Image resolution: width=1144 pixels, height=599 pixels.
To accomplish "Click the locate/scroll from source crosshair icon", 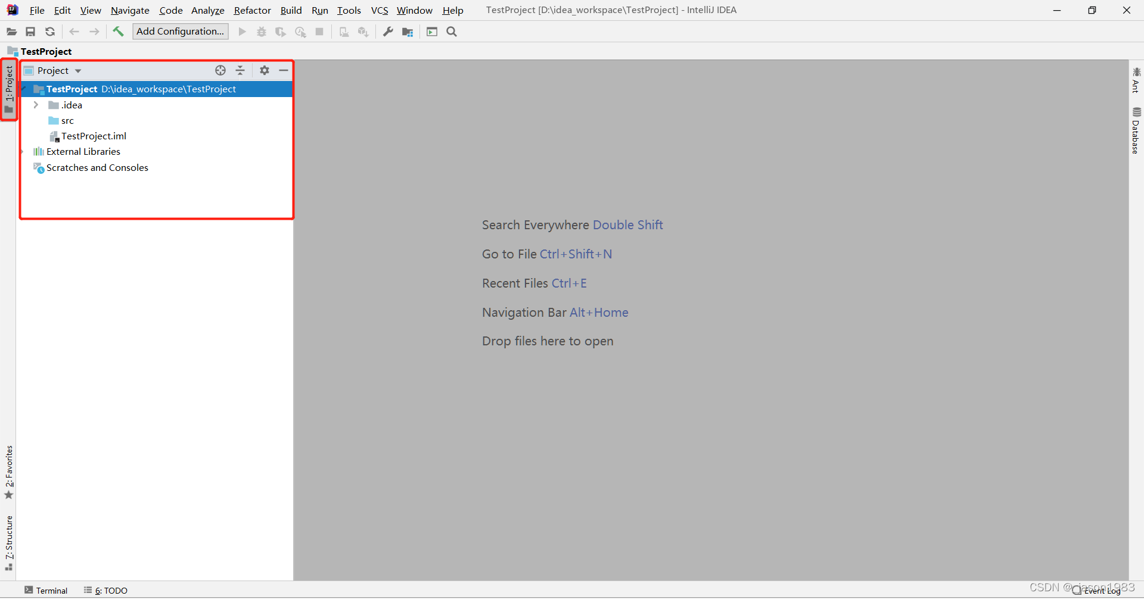I will coord(220,70).
